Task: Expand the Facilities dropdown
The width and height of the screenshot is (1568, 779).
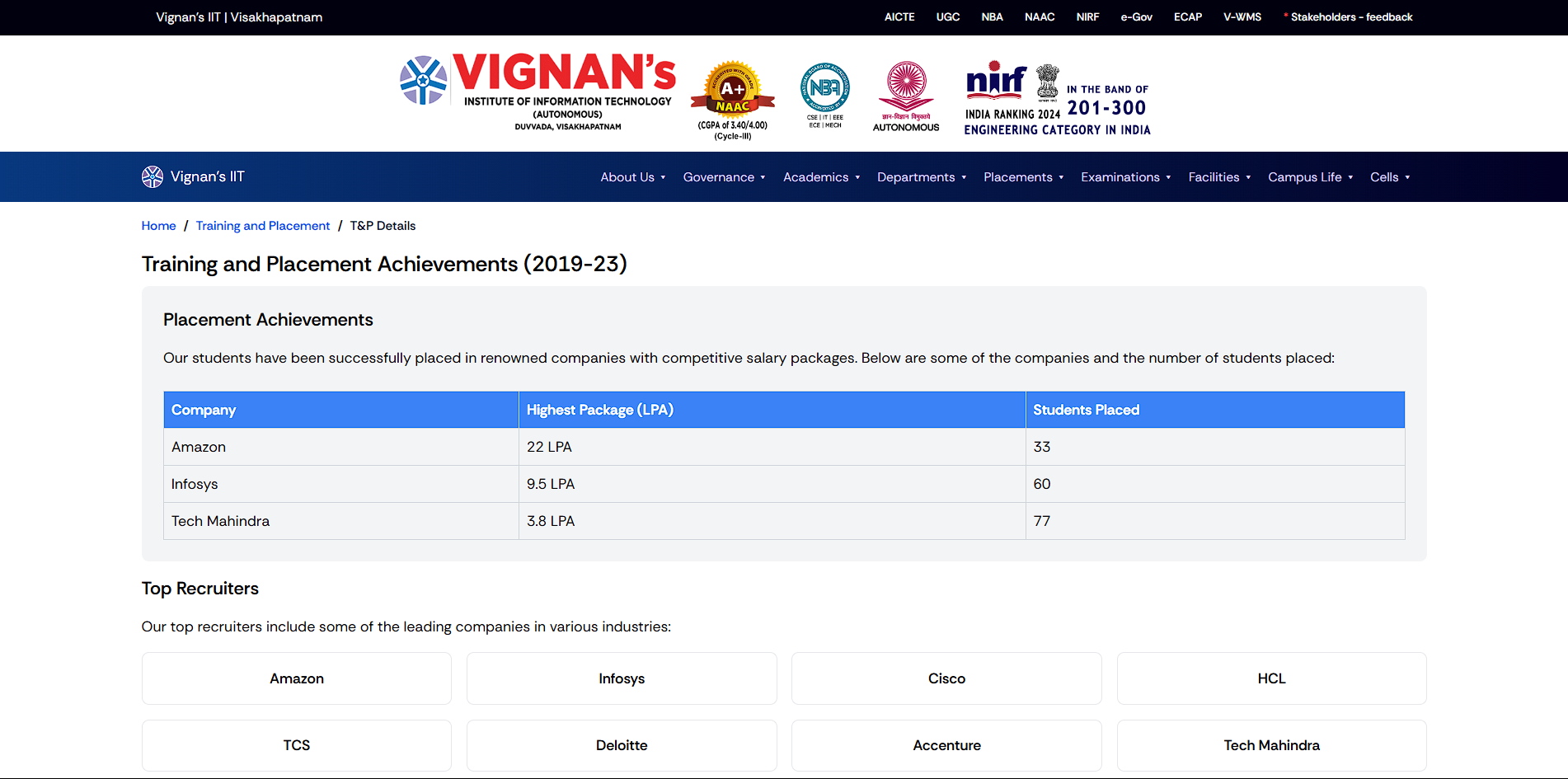Action: pos(1219,176)
